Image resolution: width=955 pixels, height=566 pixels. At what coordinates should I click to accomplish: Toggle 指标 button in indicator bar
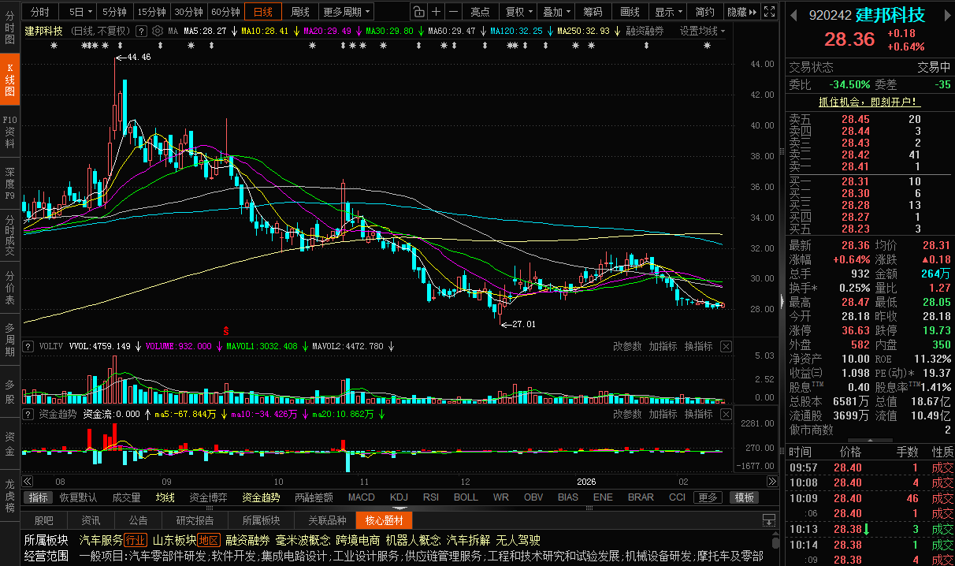click(38, 497)
